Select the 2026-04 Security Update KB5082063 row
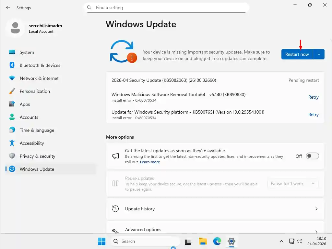332x249 pixels. point(215,80)
